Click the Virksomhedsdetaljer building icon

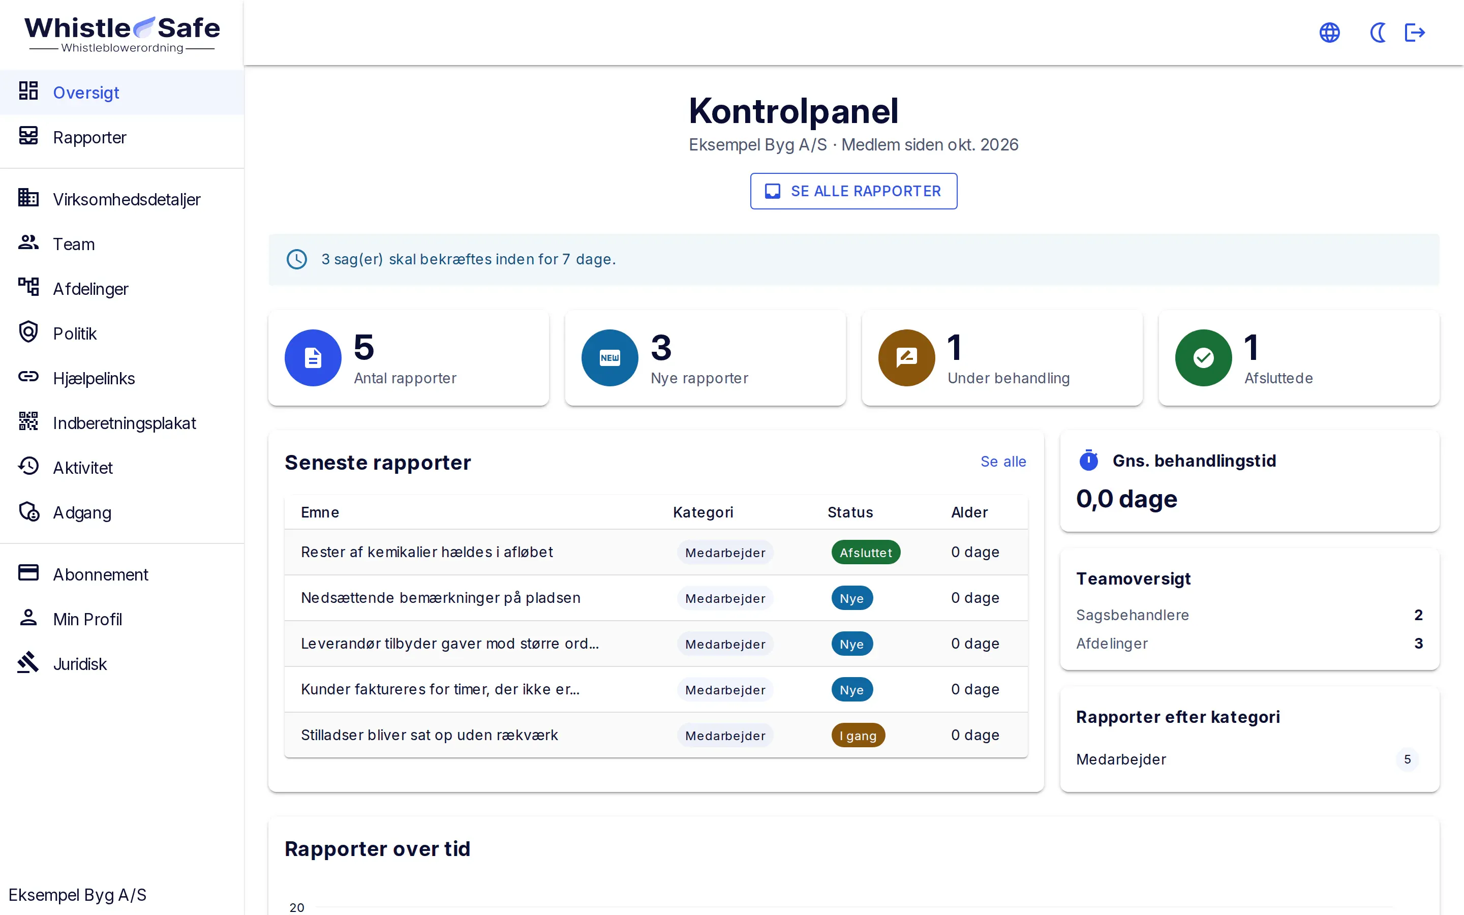pyautogui.click(x=28, y=198)
